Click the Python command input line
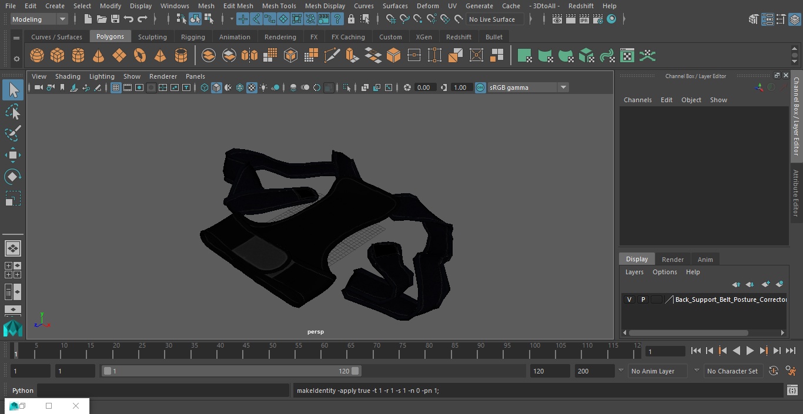The height and width of the screenshot is (414, 803). click(163, 391)
